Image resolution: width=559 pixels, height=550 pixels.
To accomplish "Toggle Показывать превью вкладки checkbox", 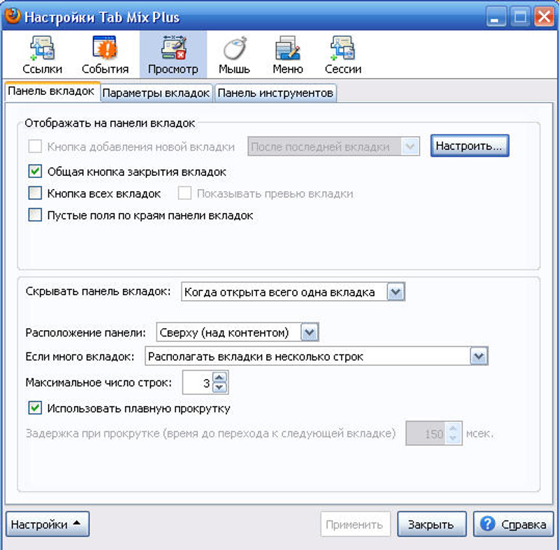I will [184, 193].
